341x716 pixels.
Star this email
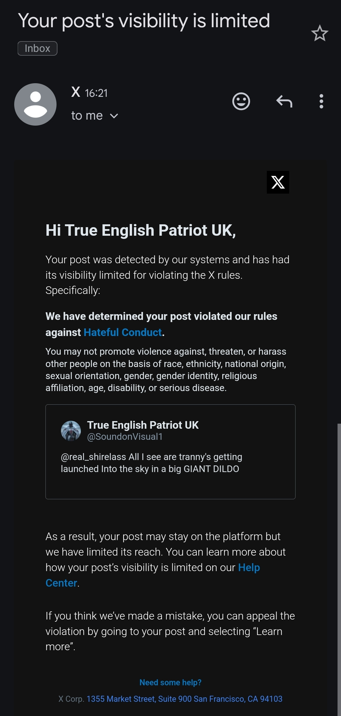coord(320,33)
